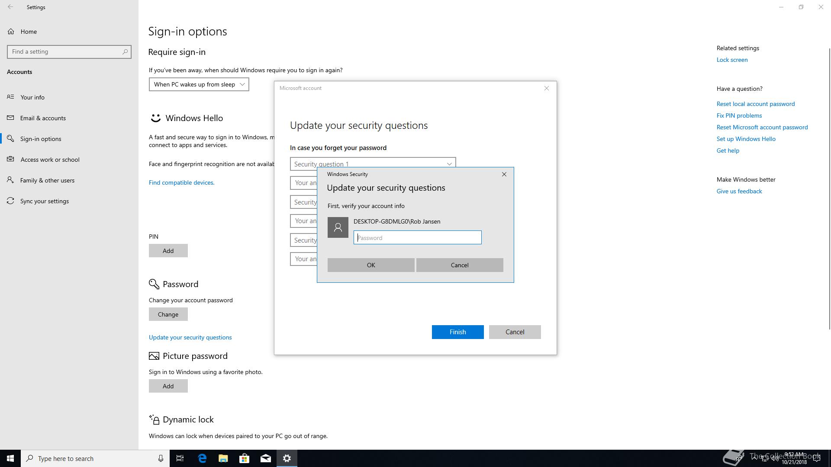The image size is (831, 467).
Task: Open Email & accounts page
Action: pos(69,118)
